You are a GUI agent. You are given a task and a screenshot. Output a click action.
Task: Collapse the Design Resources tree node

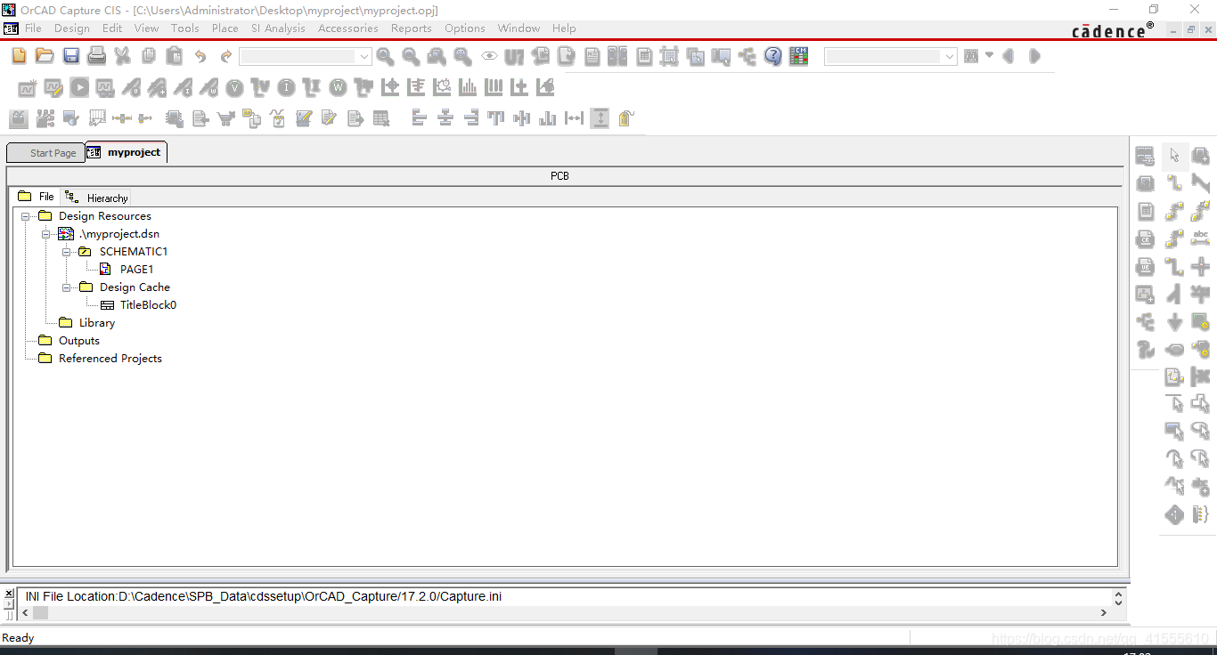[27, 216]
